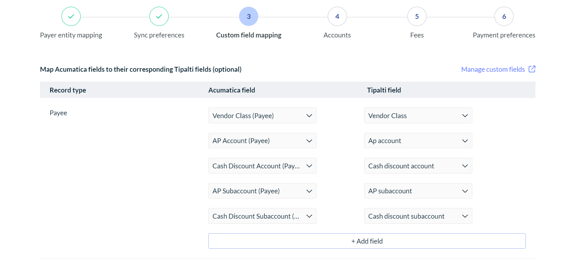Click the + Add field button
This screenshot has height=266, width=577.
click(367, 241)
